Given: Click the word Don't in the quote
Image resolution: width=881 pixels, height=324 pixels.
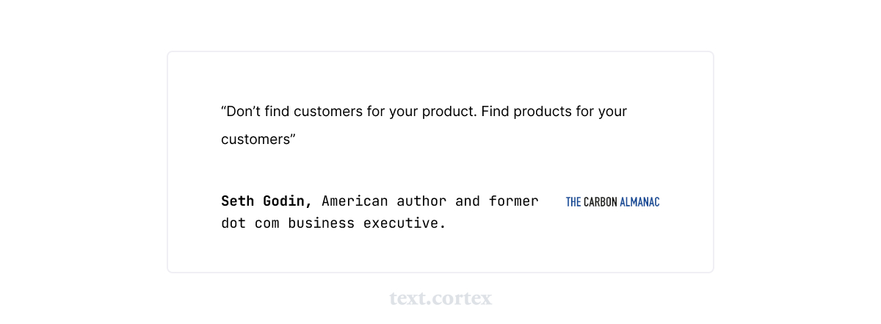Looking at the screenshot, I should pyautogui.click(x=240, y=112).
